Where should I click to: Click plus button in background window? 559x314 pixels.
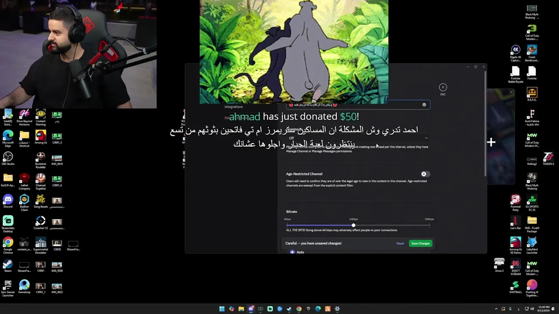point(491,142)
